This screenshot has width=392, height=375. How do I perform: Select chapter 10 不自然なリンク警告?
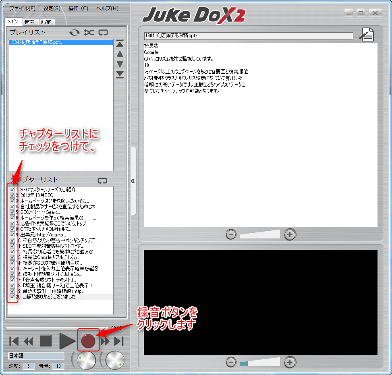click(x=60, y=240)
